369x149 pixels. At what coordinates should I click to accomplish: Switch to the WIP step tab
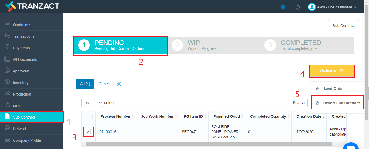214,45
